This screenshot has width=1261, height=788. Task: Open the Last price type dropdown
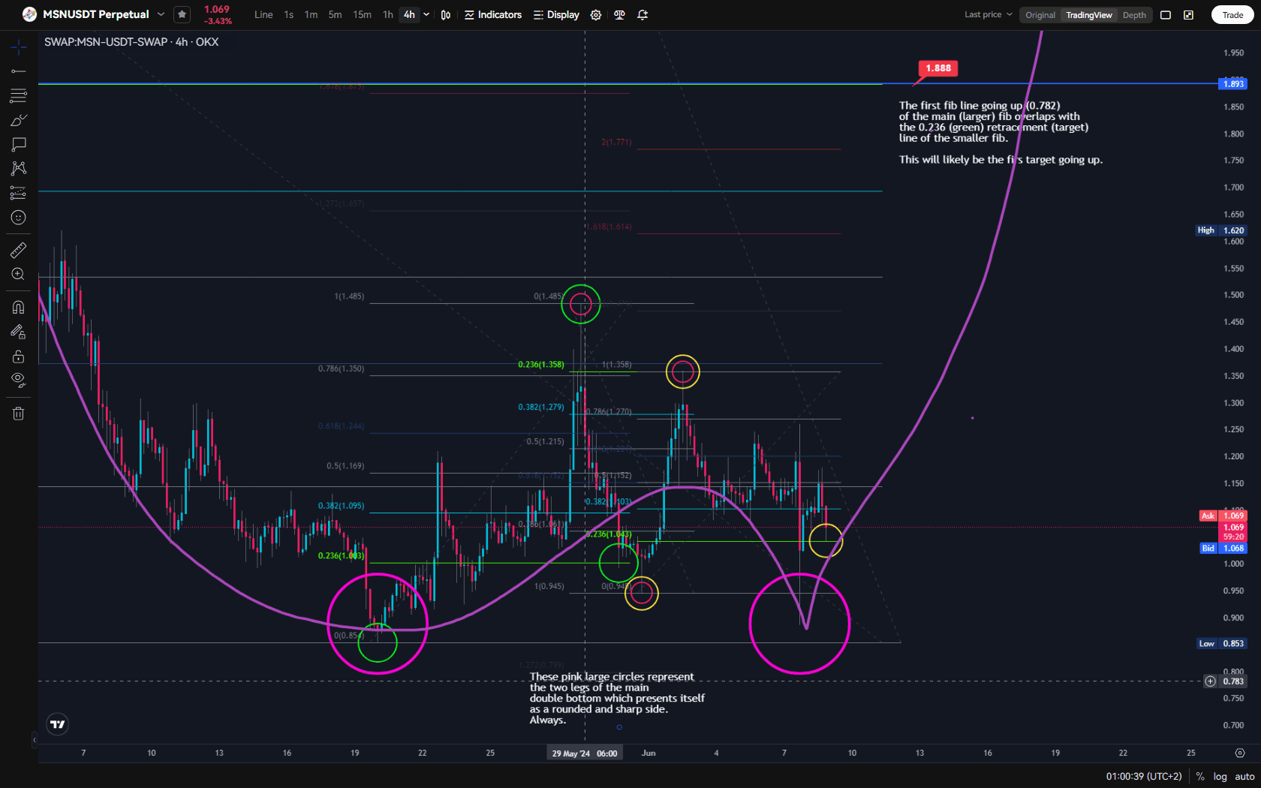pyautogui.click(x=989, y=15)
